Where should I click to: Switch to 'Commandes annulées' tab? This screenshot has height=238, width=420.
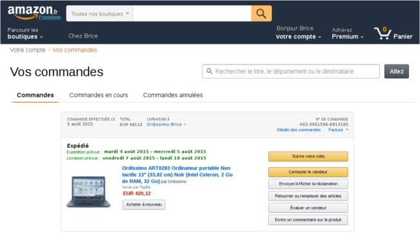(173, 95)
